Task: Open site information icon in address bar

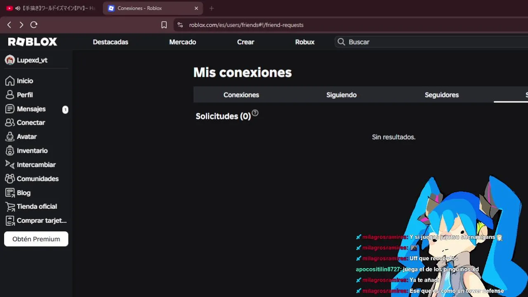Action: click(x=180, y=25)
